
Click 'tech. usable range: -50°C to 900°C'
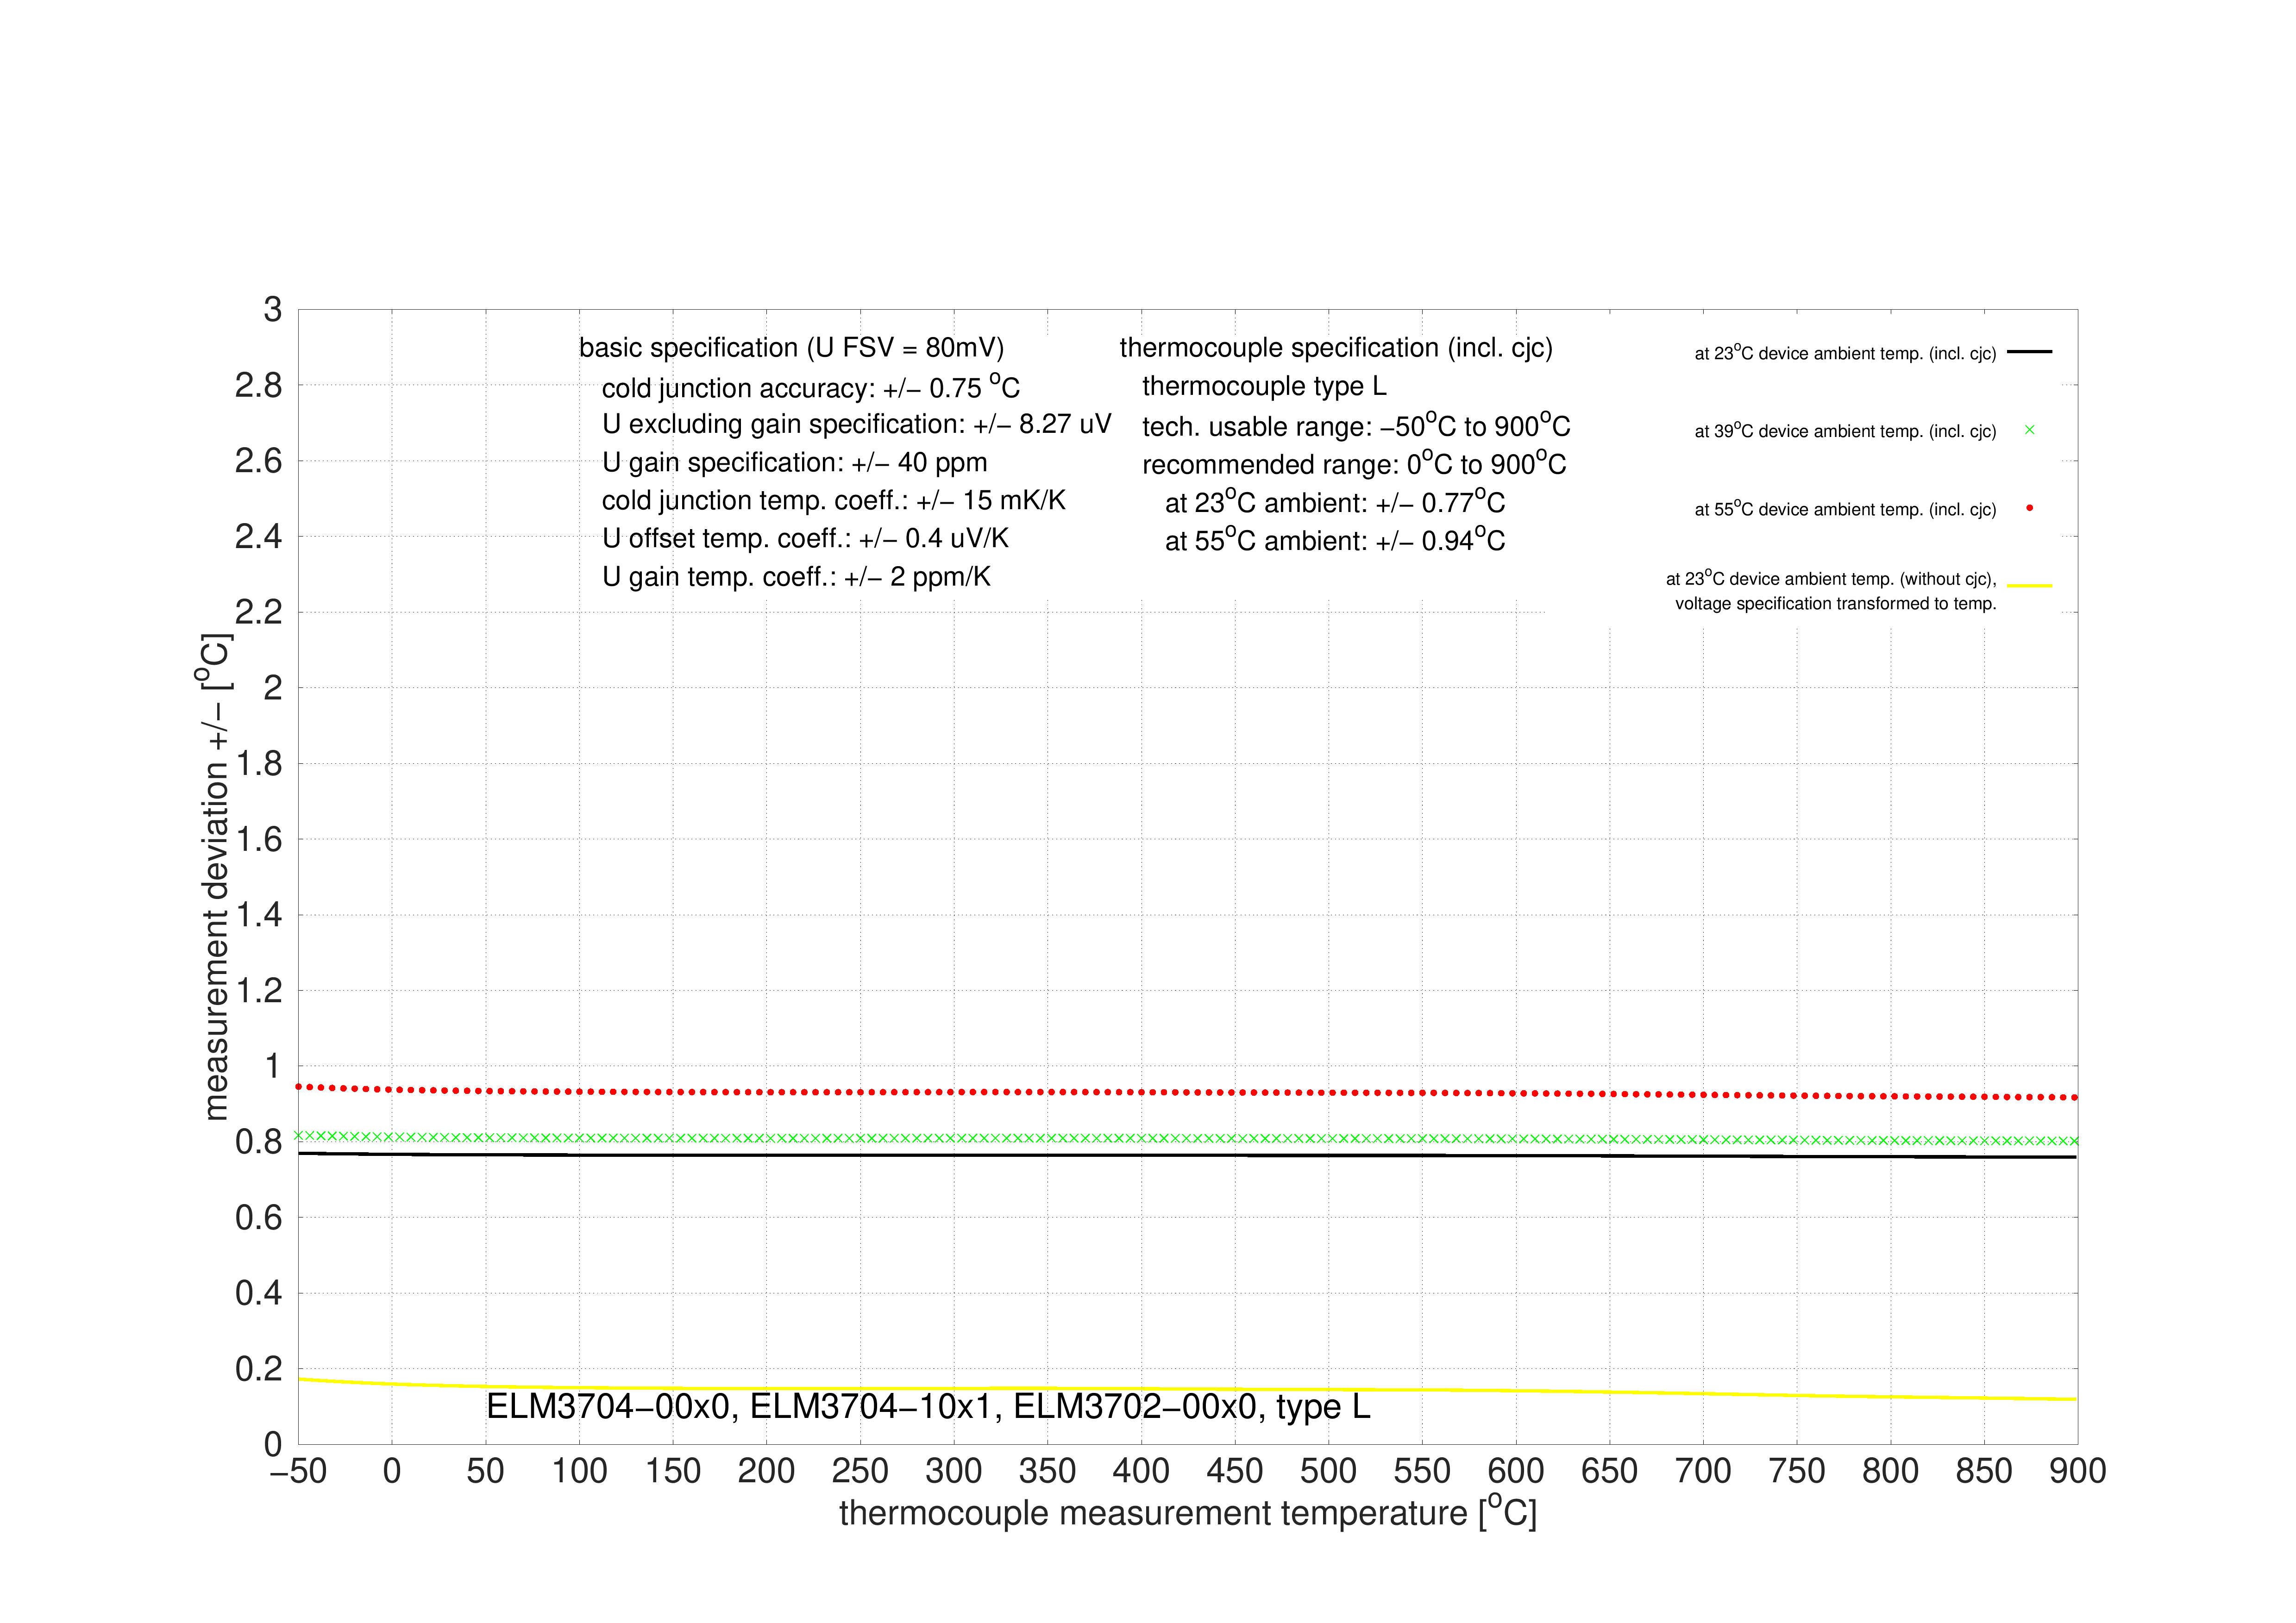[1356, 425]
